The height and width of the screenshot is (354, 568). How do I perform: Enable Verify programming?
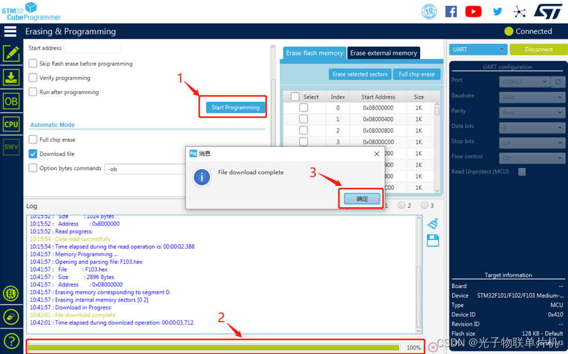point(33,78)
